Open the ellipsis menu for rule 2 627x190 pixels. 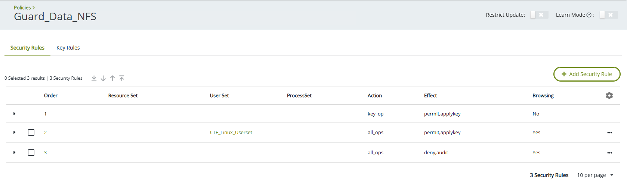tap(609, 133)
